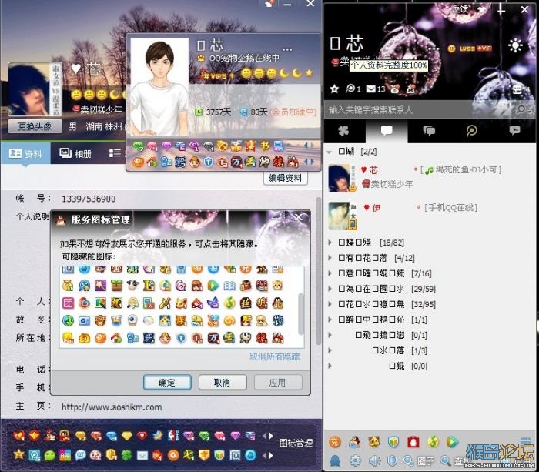This screenshot has height=472, width=539.
Task: Expand the [29/59] contact group
Action: click(330, 289)
